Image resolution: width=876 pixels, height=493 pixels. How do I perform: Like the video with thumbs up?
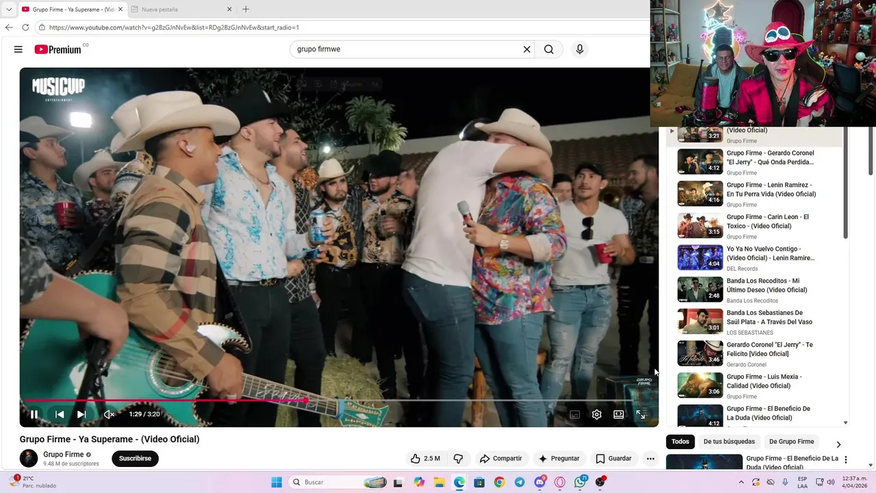(425, 459)
